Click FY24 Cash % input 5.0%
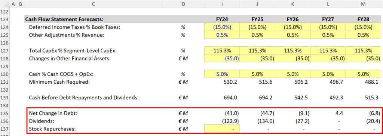Screen dimensions: 383x136 [222, 74]
